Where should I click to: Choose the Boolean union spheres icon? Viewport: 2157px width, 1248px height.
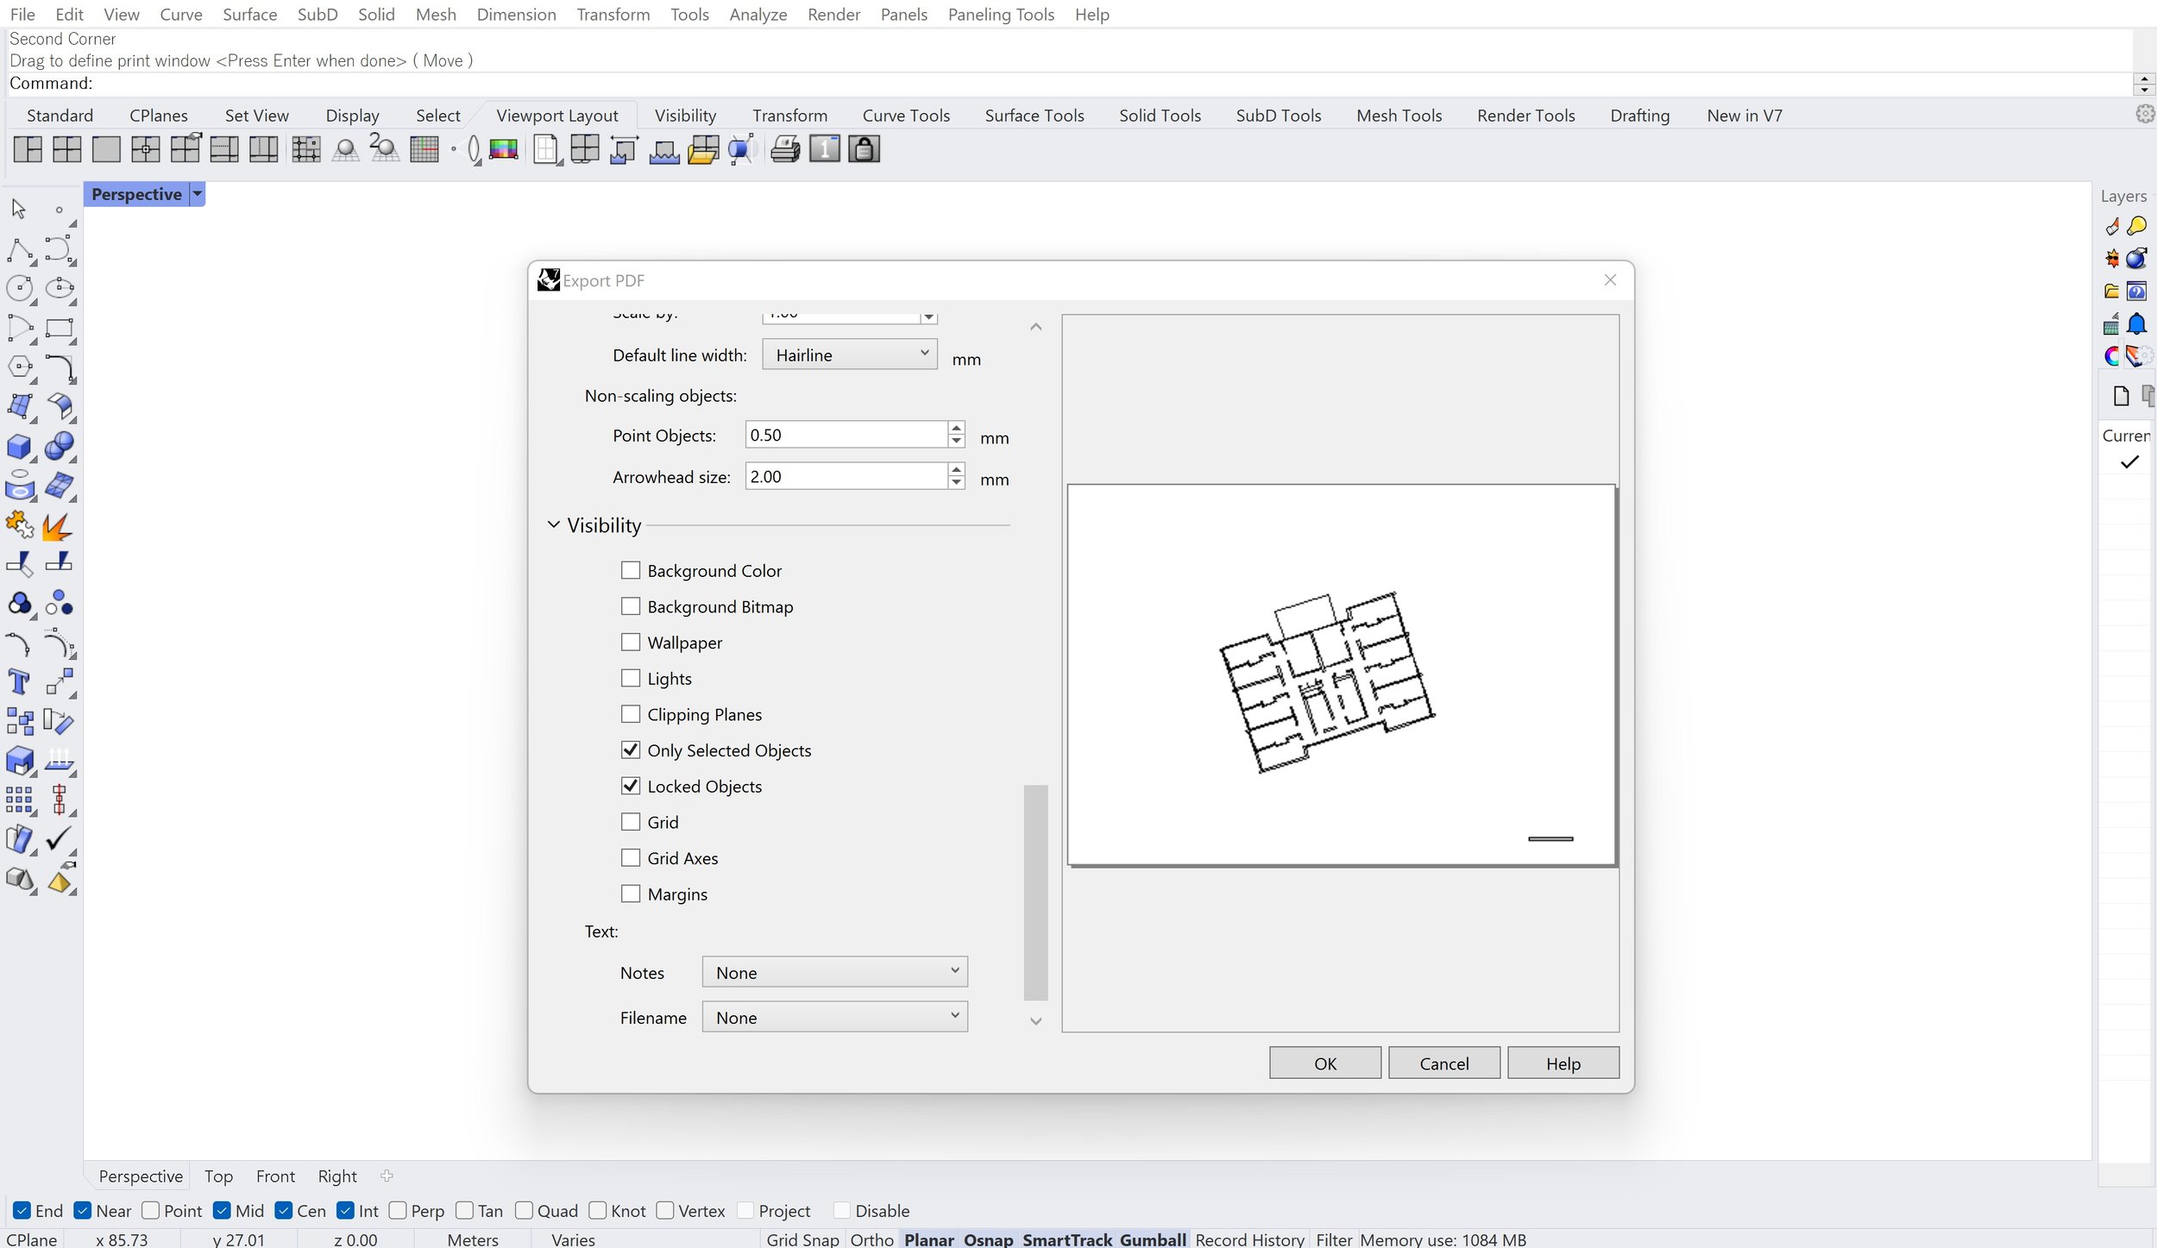(59, 447)
